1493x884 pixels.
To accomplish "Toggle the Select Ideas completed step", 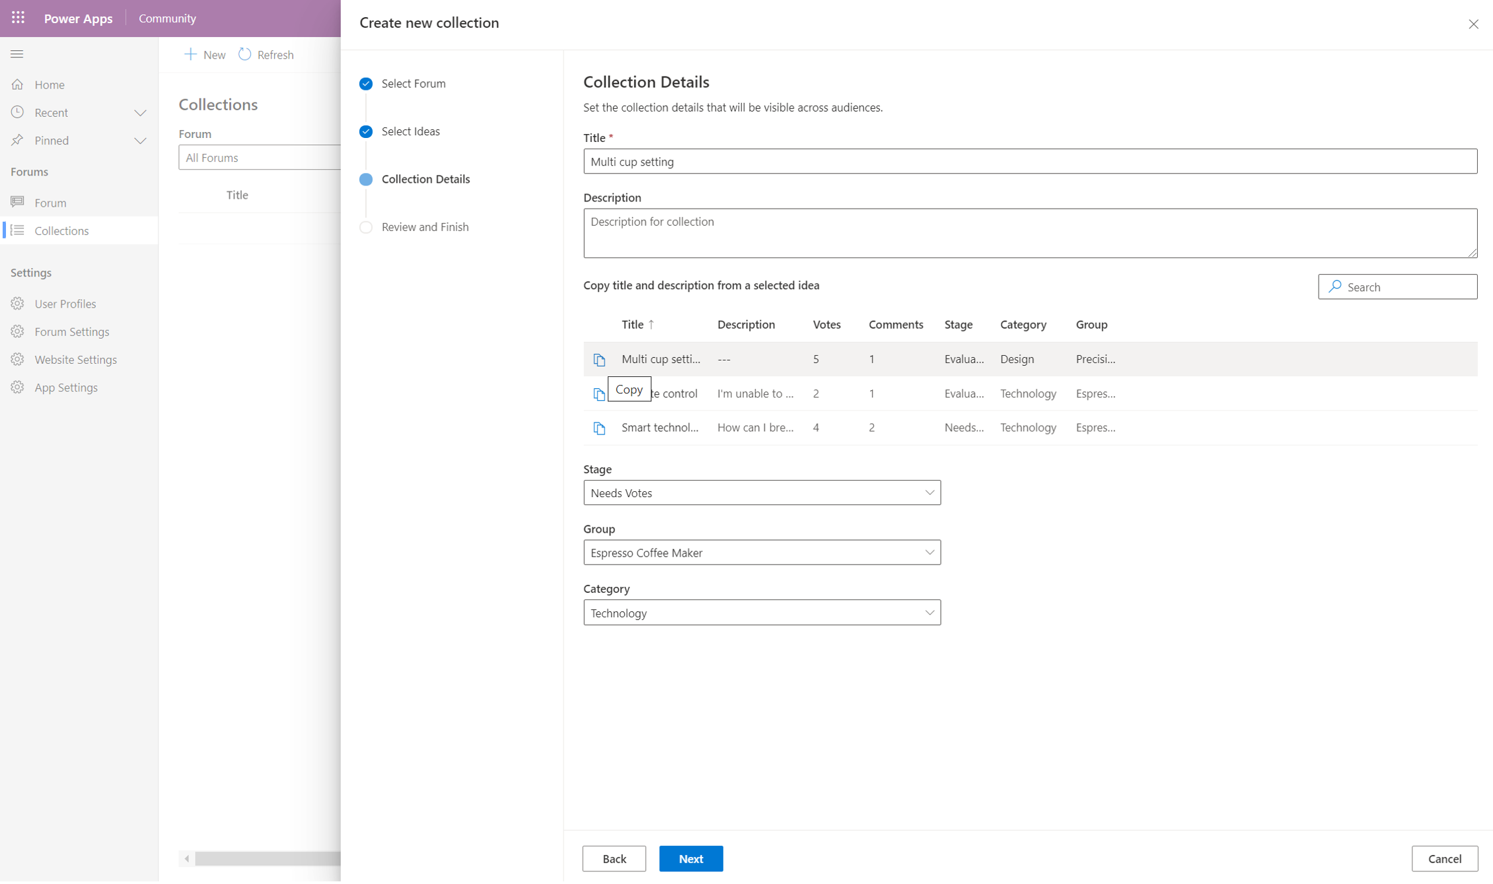I will [367, 131].
